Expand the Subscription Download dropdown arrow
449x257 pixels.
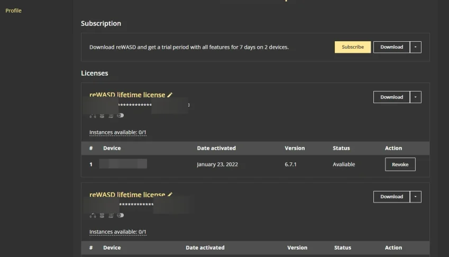pos(416,47)
